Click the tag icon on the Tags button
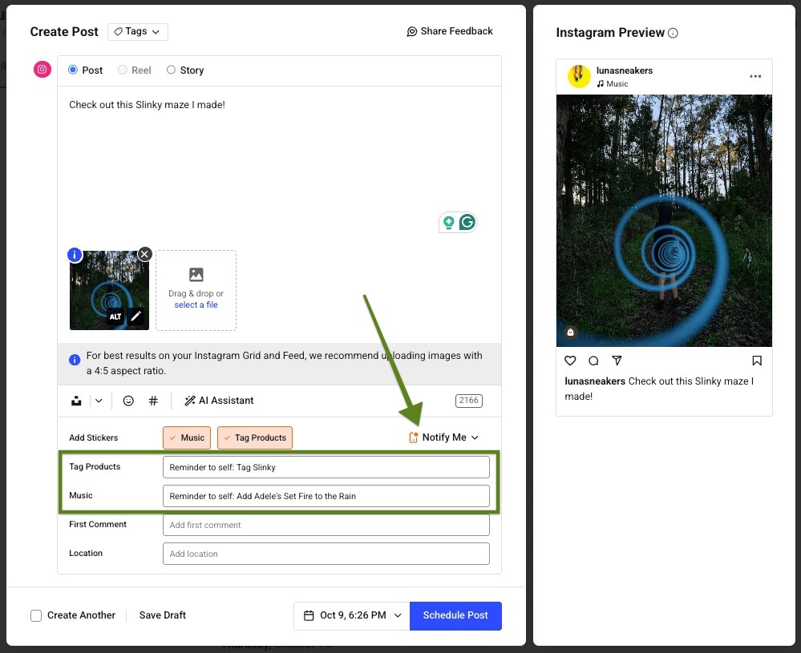This screenshot has height=653, width=801. [118, 32]
